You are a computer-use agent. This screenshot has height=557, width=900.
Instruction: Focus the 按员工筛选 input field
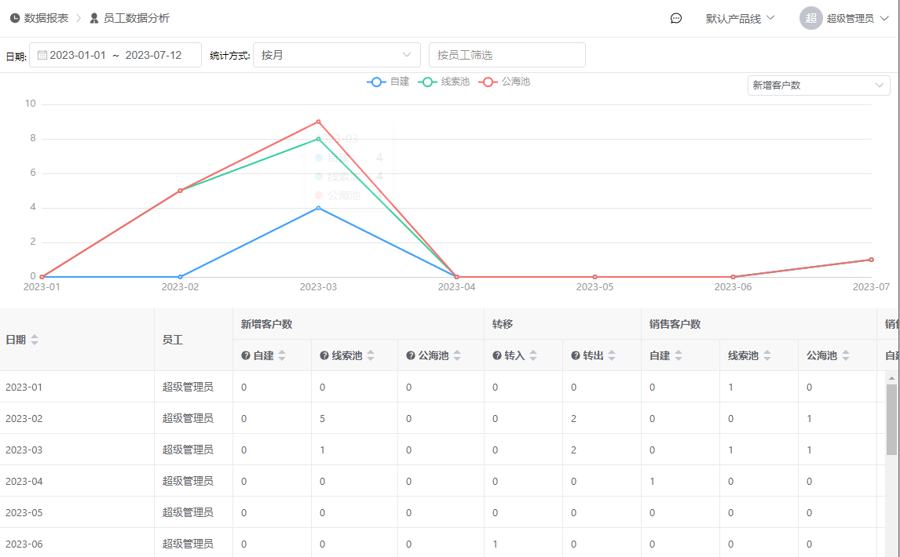[x=507, y=55]
